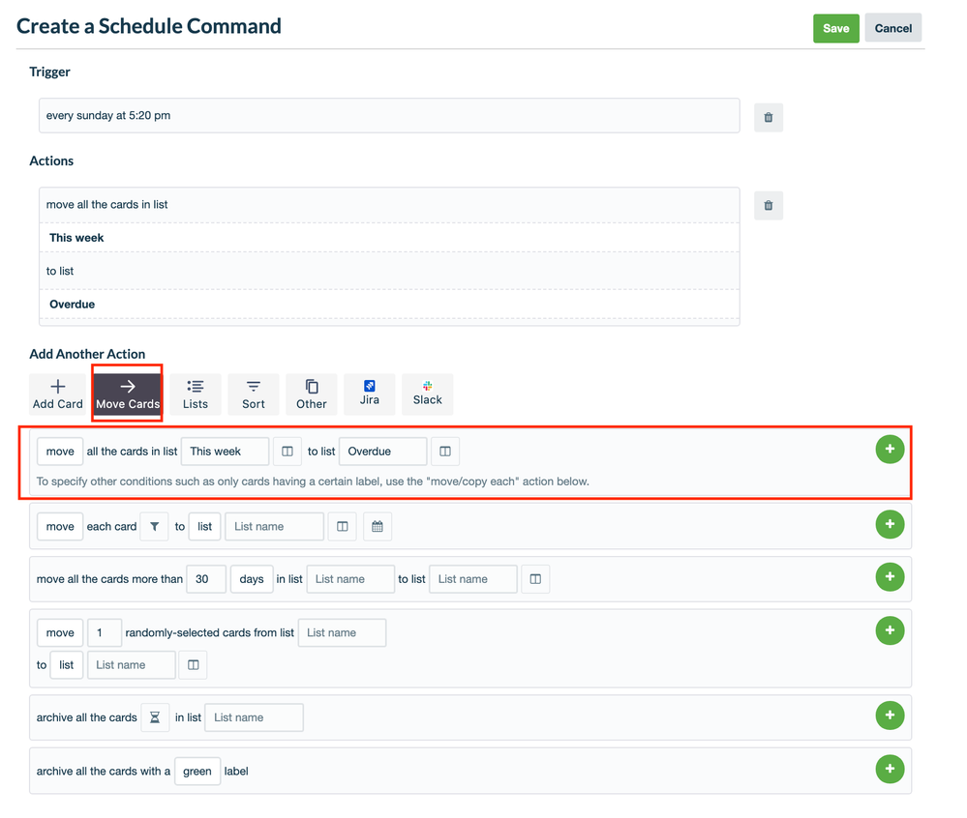The width and height of the screenshot is (967, 818).
Task: Click 'to list' List name field in 30 days row
Action: click(x=473, y=579)
